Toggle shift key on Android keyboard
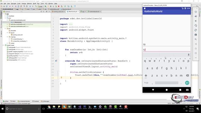201x113 pixels. coord(146,76)
